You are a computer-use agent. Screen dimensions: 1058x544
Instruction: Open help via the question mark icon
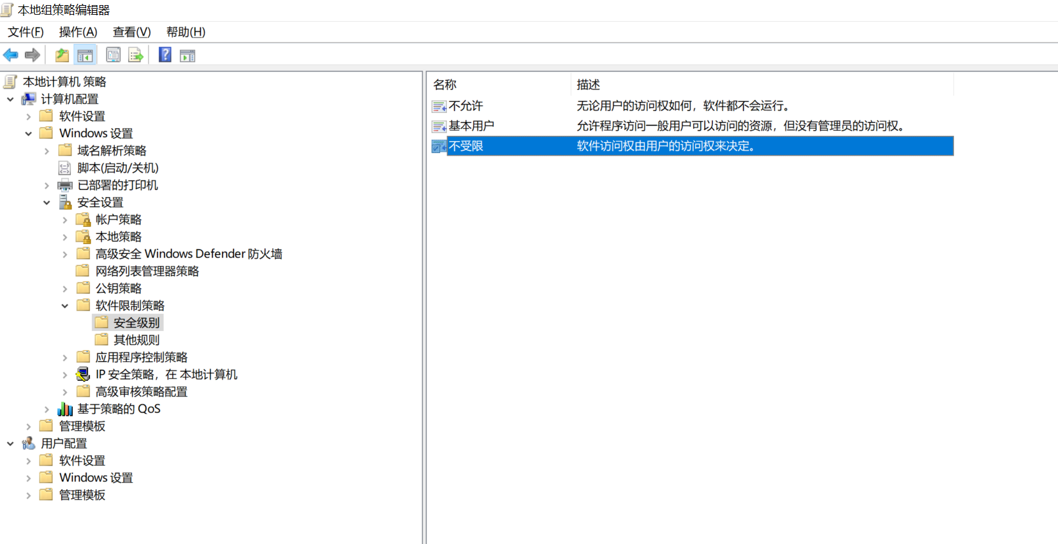pyautogui.click(x=165, y=55)
